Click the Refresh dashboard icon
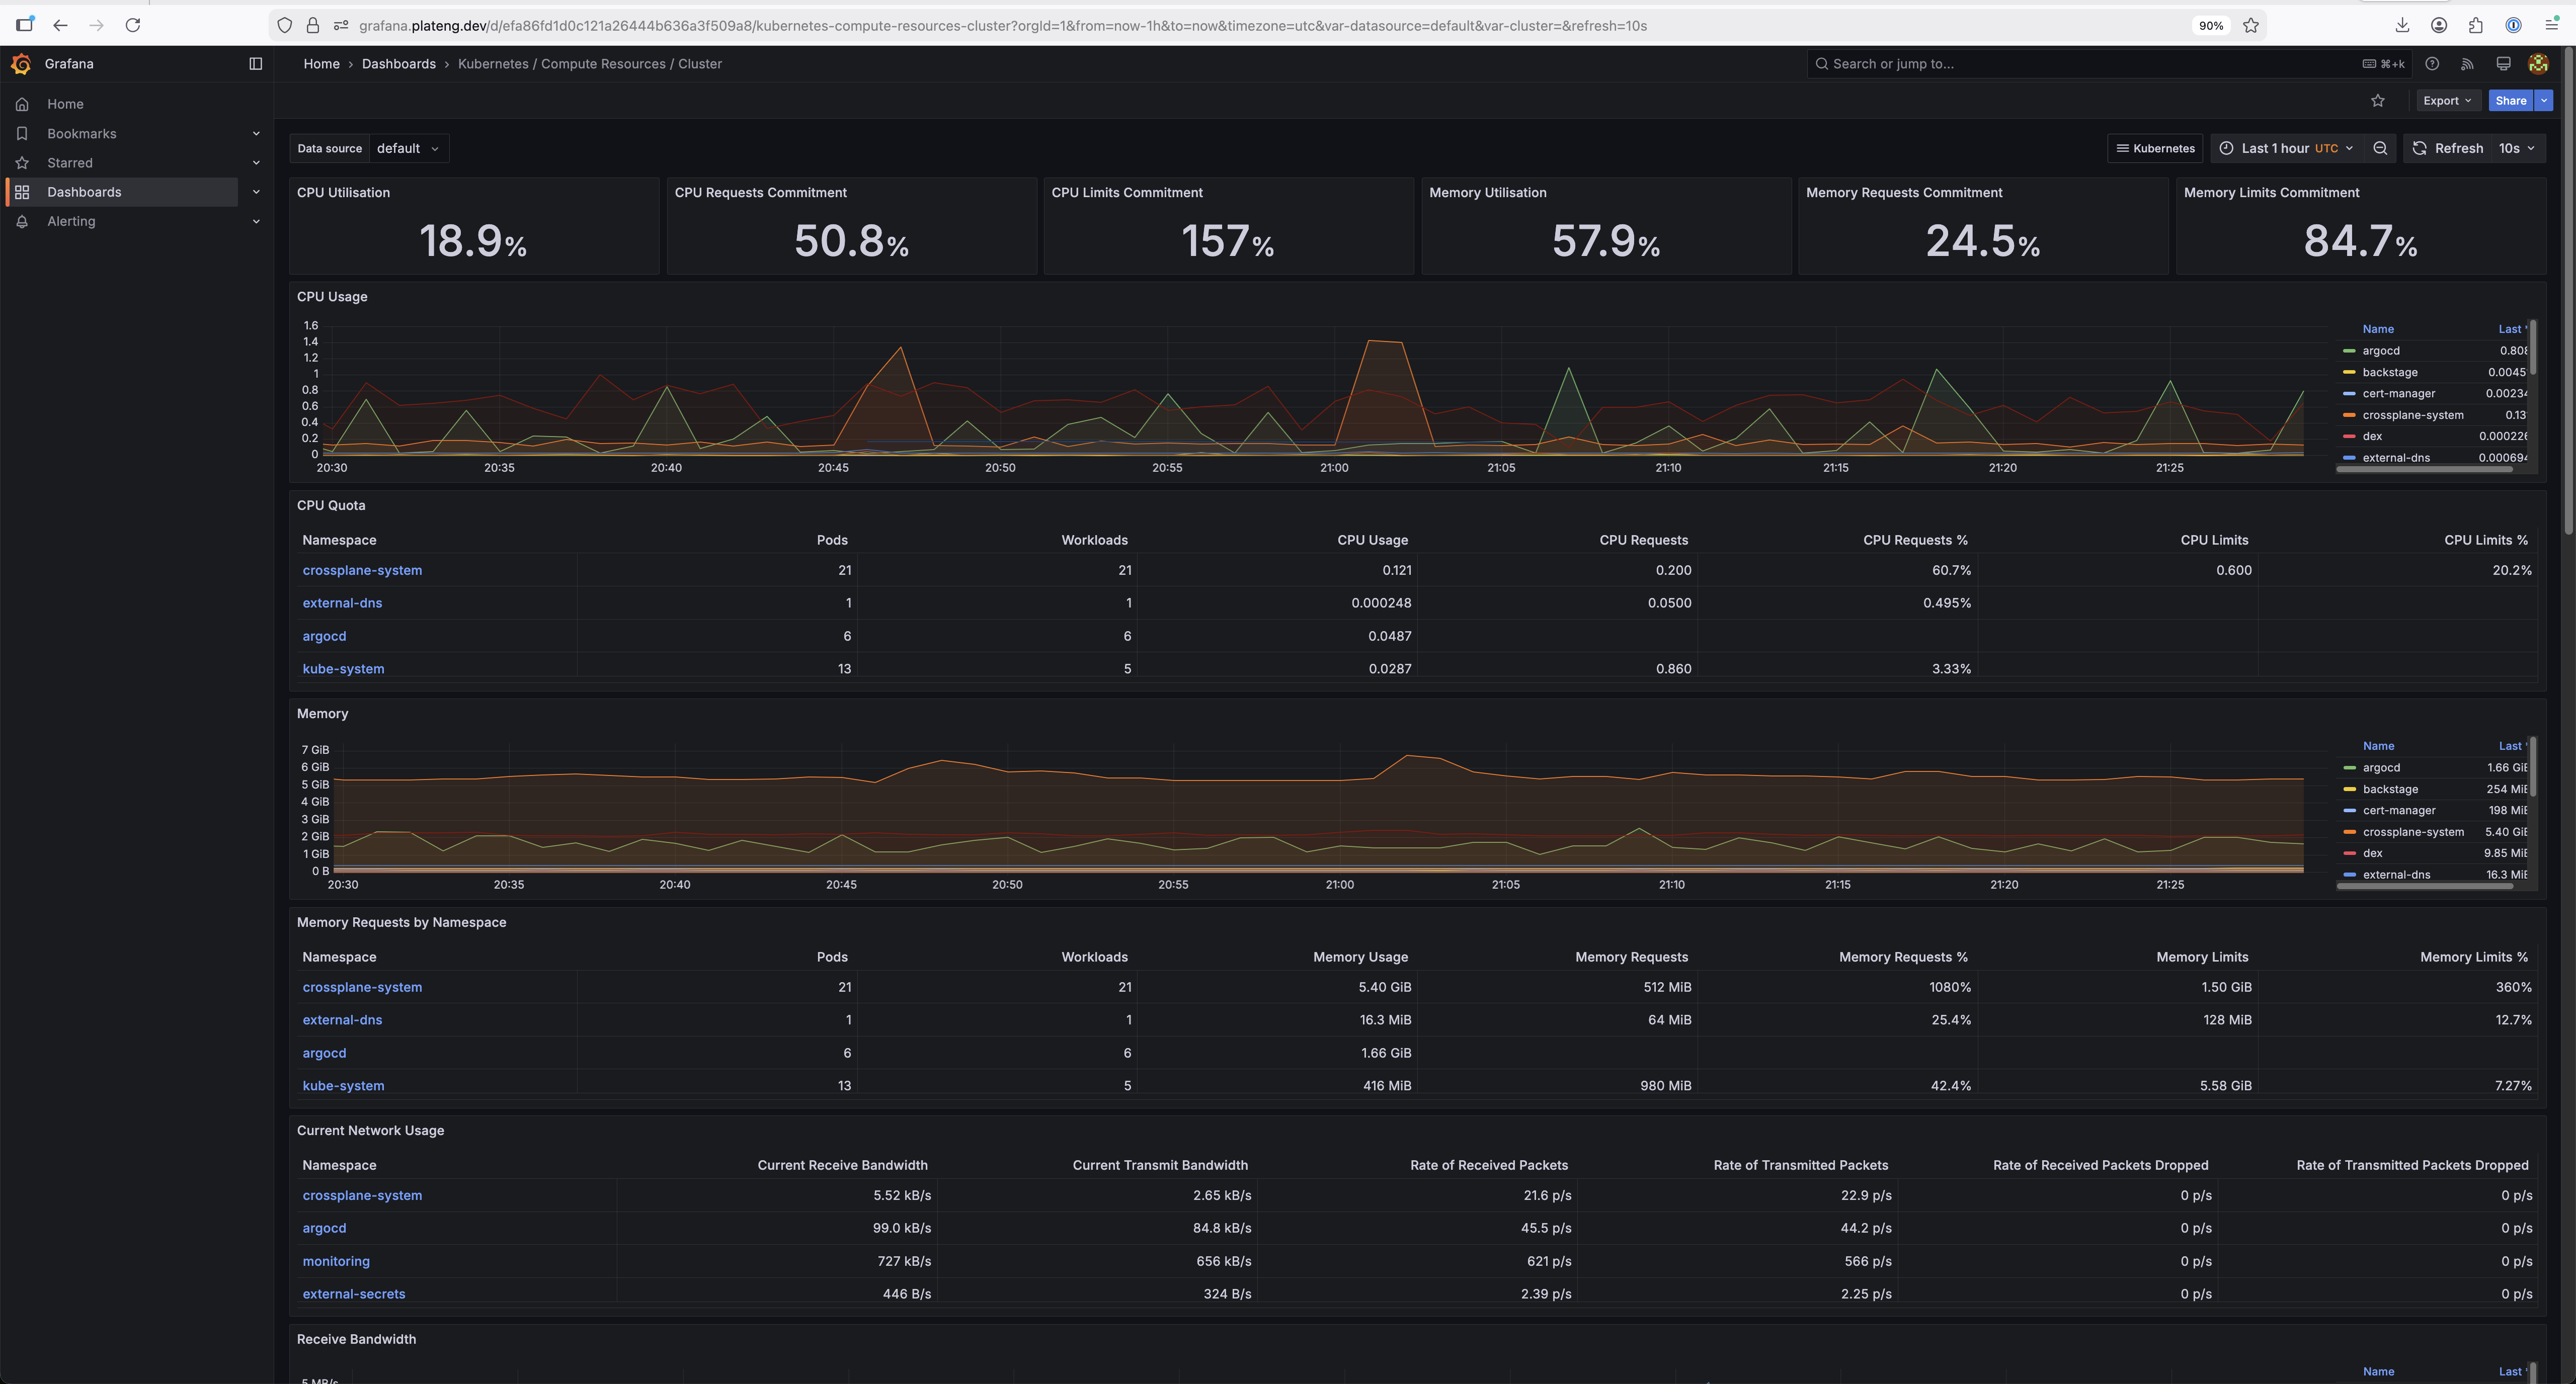This screenshot has width=2576, height=1384. 2420,148
